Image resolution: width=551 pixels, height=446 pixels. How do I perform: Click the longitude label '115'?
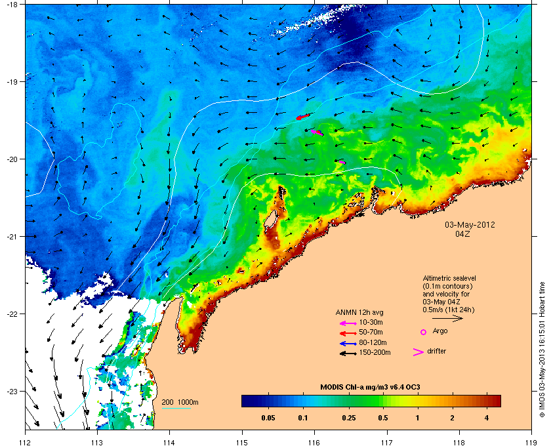coord(242,442)
